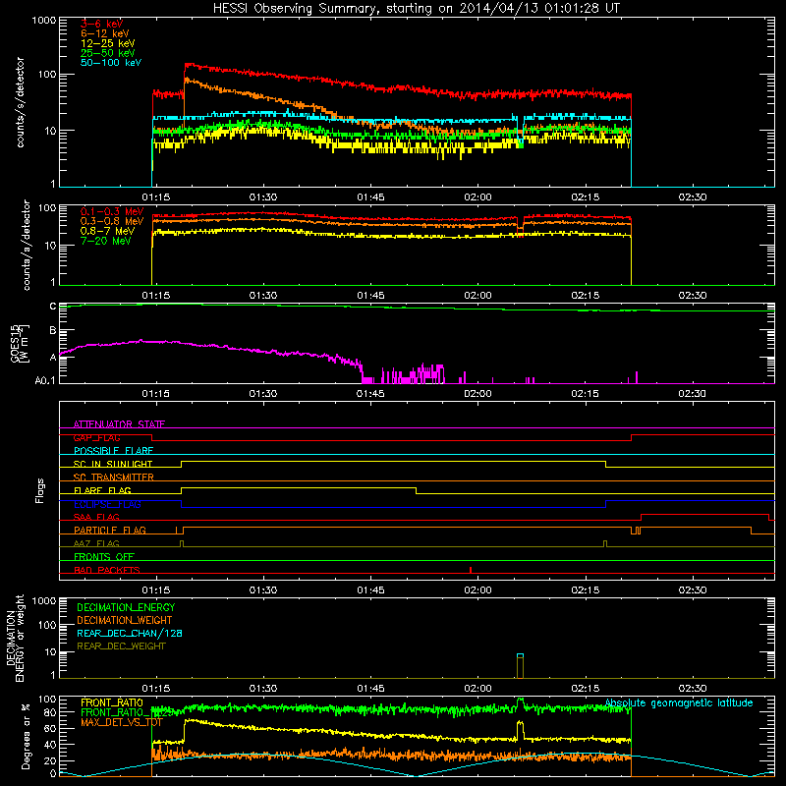Screen dimensions: 786x786
Task: Select the ATTENUATOR_STATE flag label
Action: coord(119,424)
